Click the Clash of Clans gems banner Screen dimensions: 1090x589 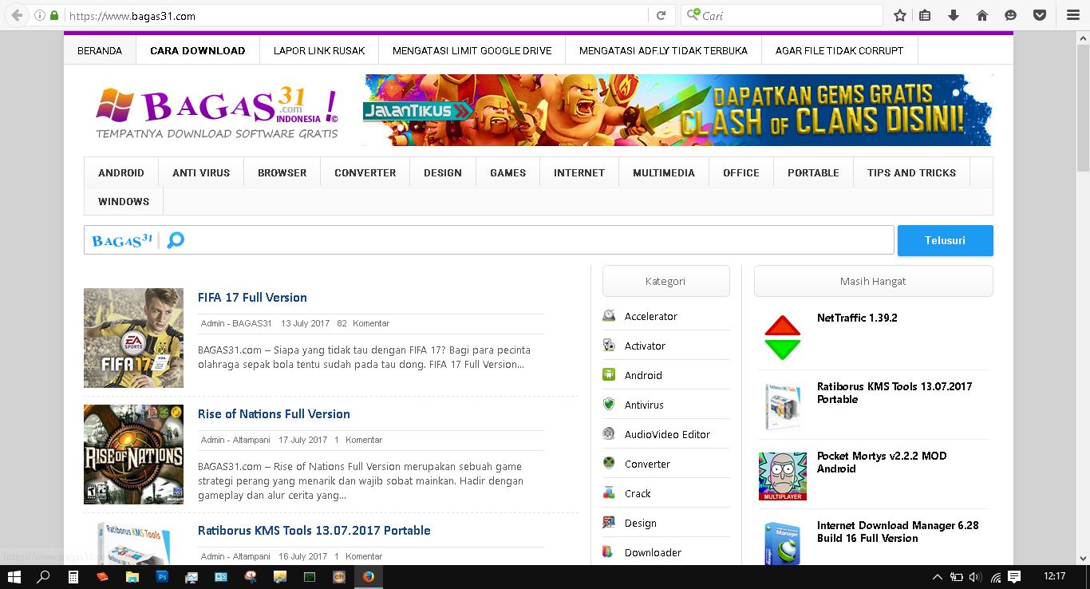pyautogui.click(x=678, y=110)
